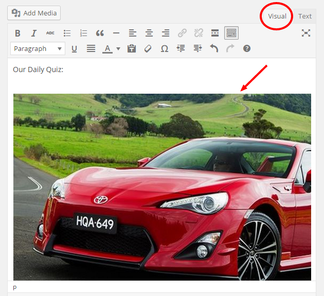Switch to the Text editor tab
324x296 pixels.
(305, 16)
